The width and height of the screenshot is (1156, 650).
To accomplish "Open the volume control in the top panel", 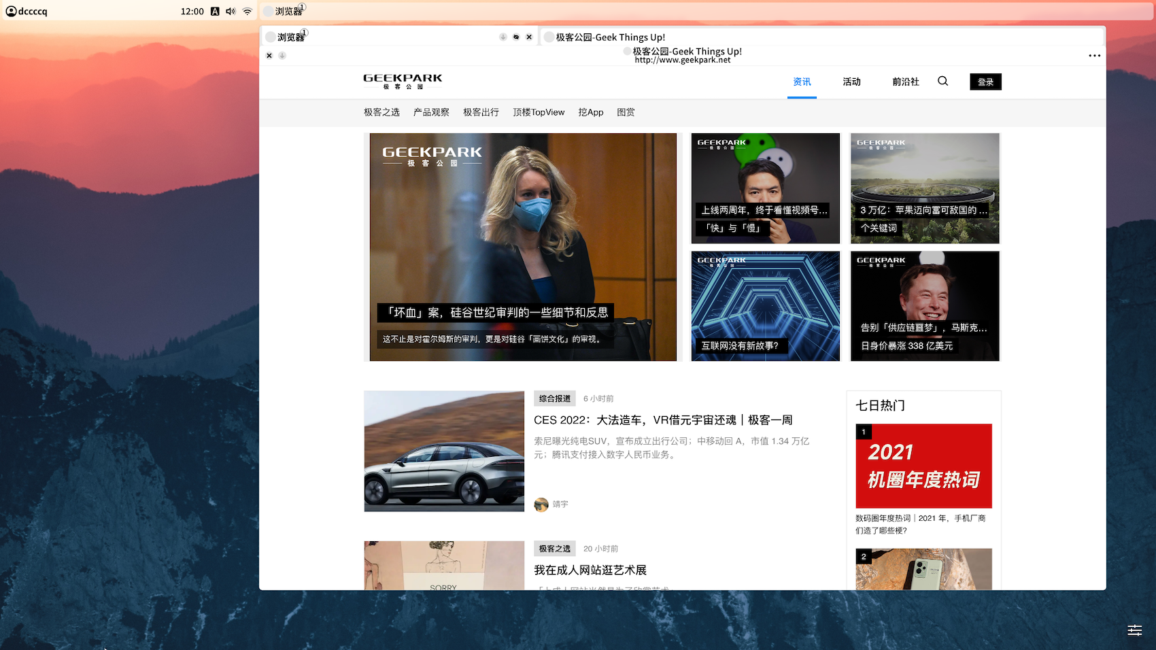I will 231,12.
